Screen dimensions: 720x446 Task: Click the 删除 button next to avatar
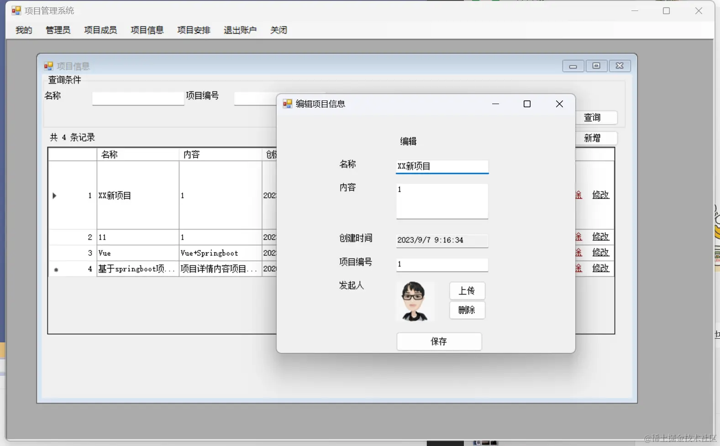[467, 310]
